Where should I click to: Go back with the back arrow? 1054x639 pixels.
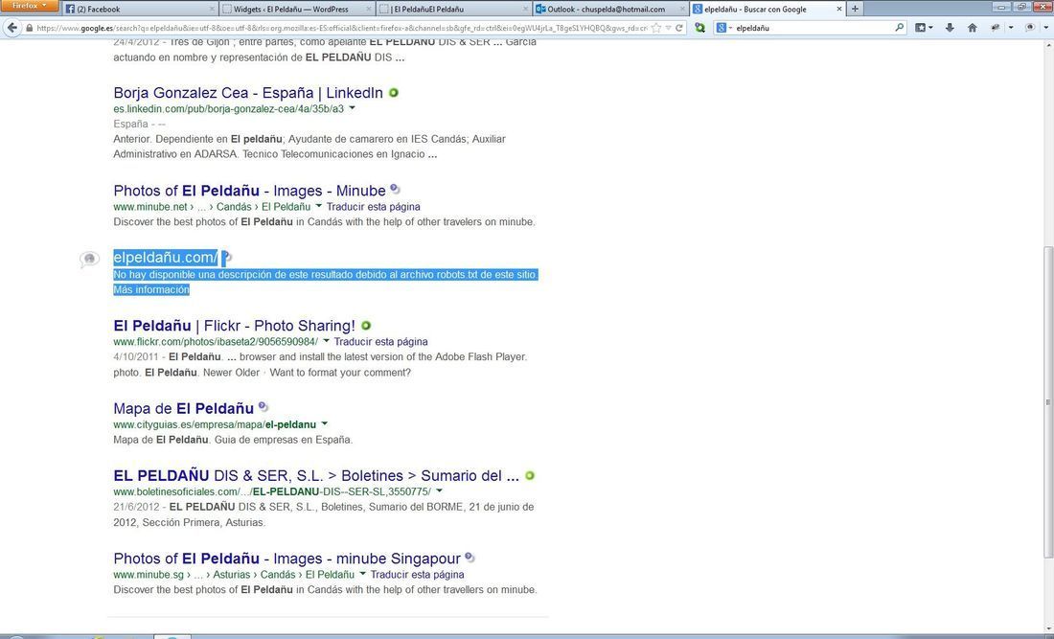click(11, 28)
